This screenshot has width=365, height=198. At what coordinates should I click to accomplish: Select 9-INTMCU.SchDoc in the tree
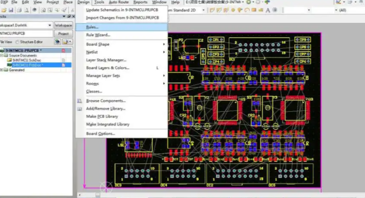tap(27, 60)
